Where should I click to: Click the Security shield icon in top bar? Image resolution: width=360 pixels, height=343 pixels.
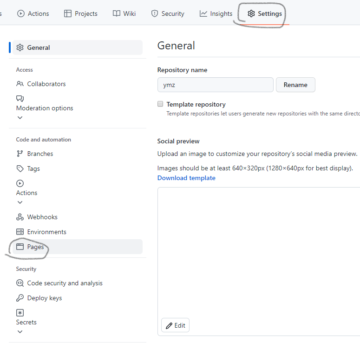[155, 13]
